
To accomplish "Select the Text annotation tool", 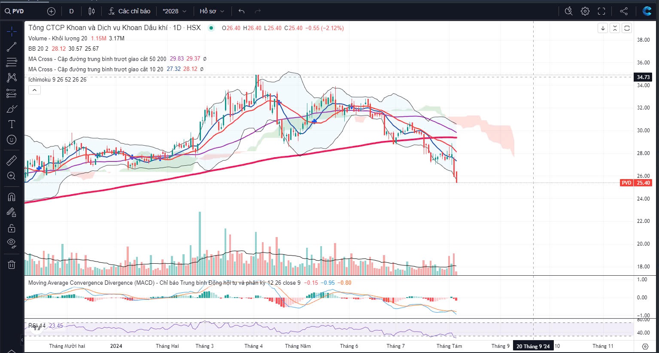I will (x=12, y=124).
